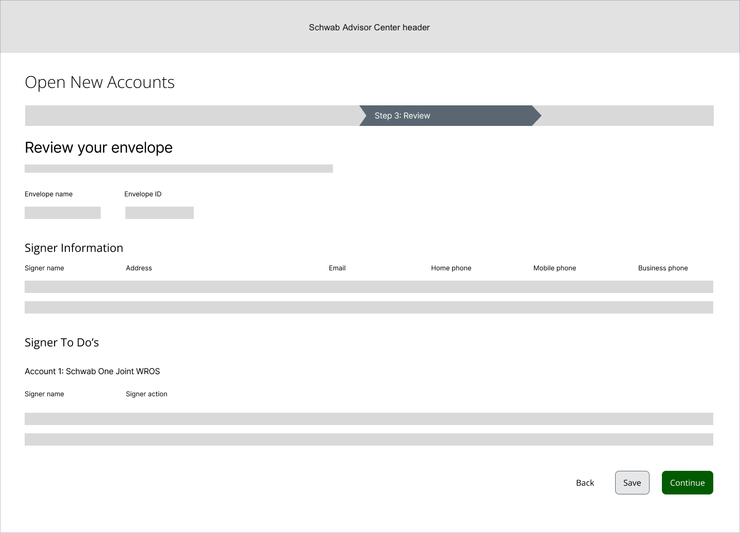This screenshot has height=533, width=740.
Task: Select the Signer To Do's section heading
Action: [62, 342]
